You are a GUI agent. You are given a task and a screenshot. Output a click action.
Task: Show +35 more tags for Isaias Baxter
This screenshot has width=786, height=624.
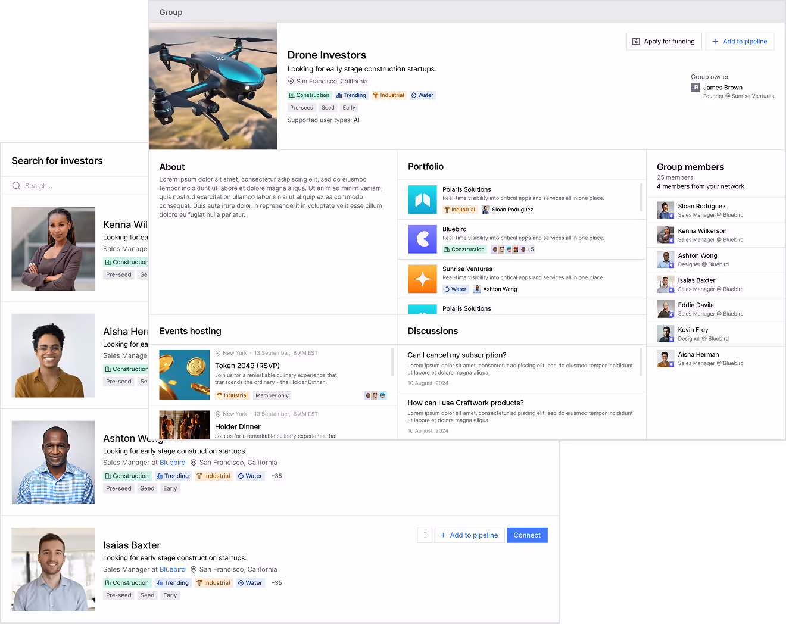pos(276,583)
